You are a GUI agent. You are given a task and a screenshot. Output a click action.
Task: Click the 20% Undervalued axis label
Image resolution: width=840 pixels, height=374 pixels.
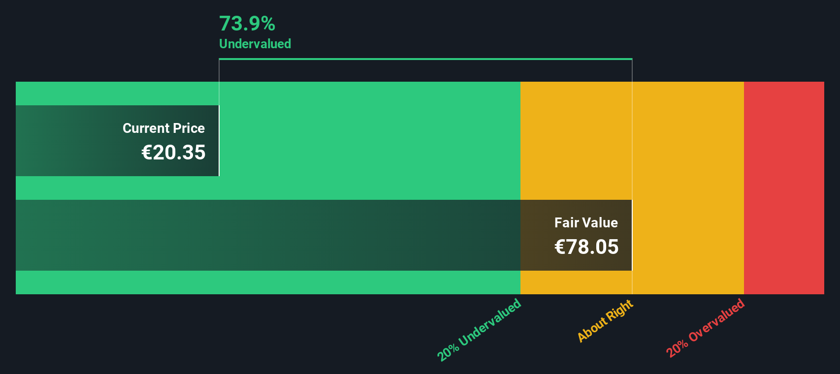point(479,330)
